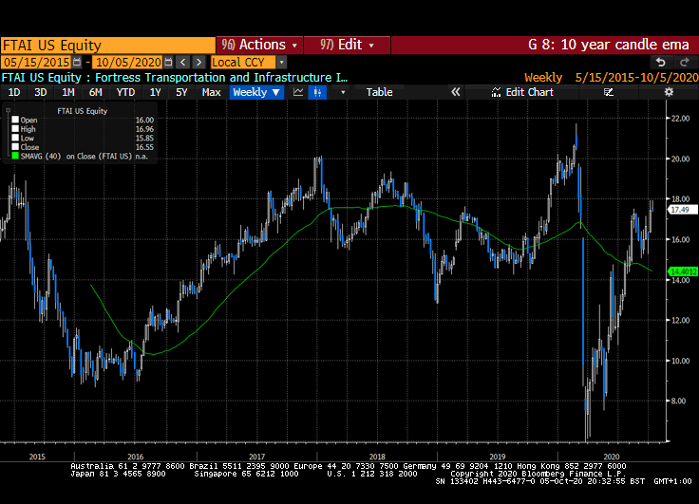Click the Open series white color swatch
The height and width of the screenshot is (504, 699).
(15, 120)
